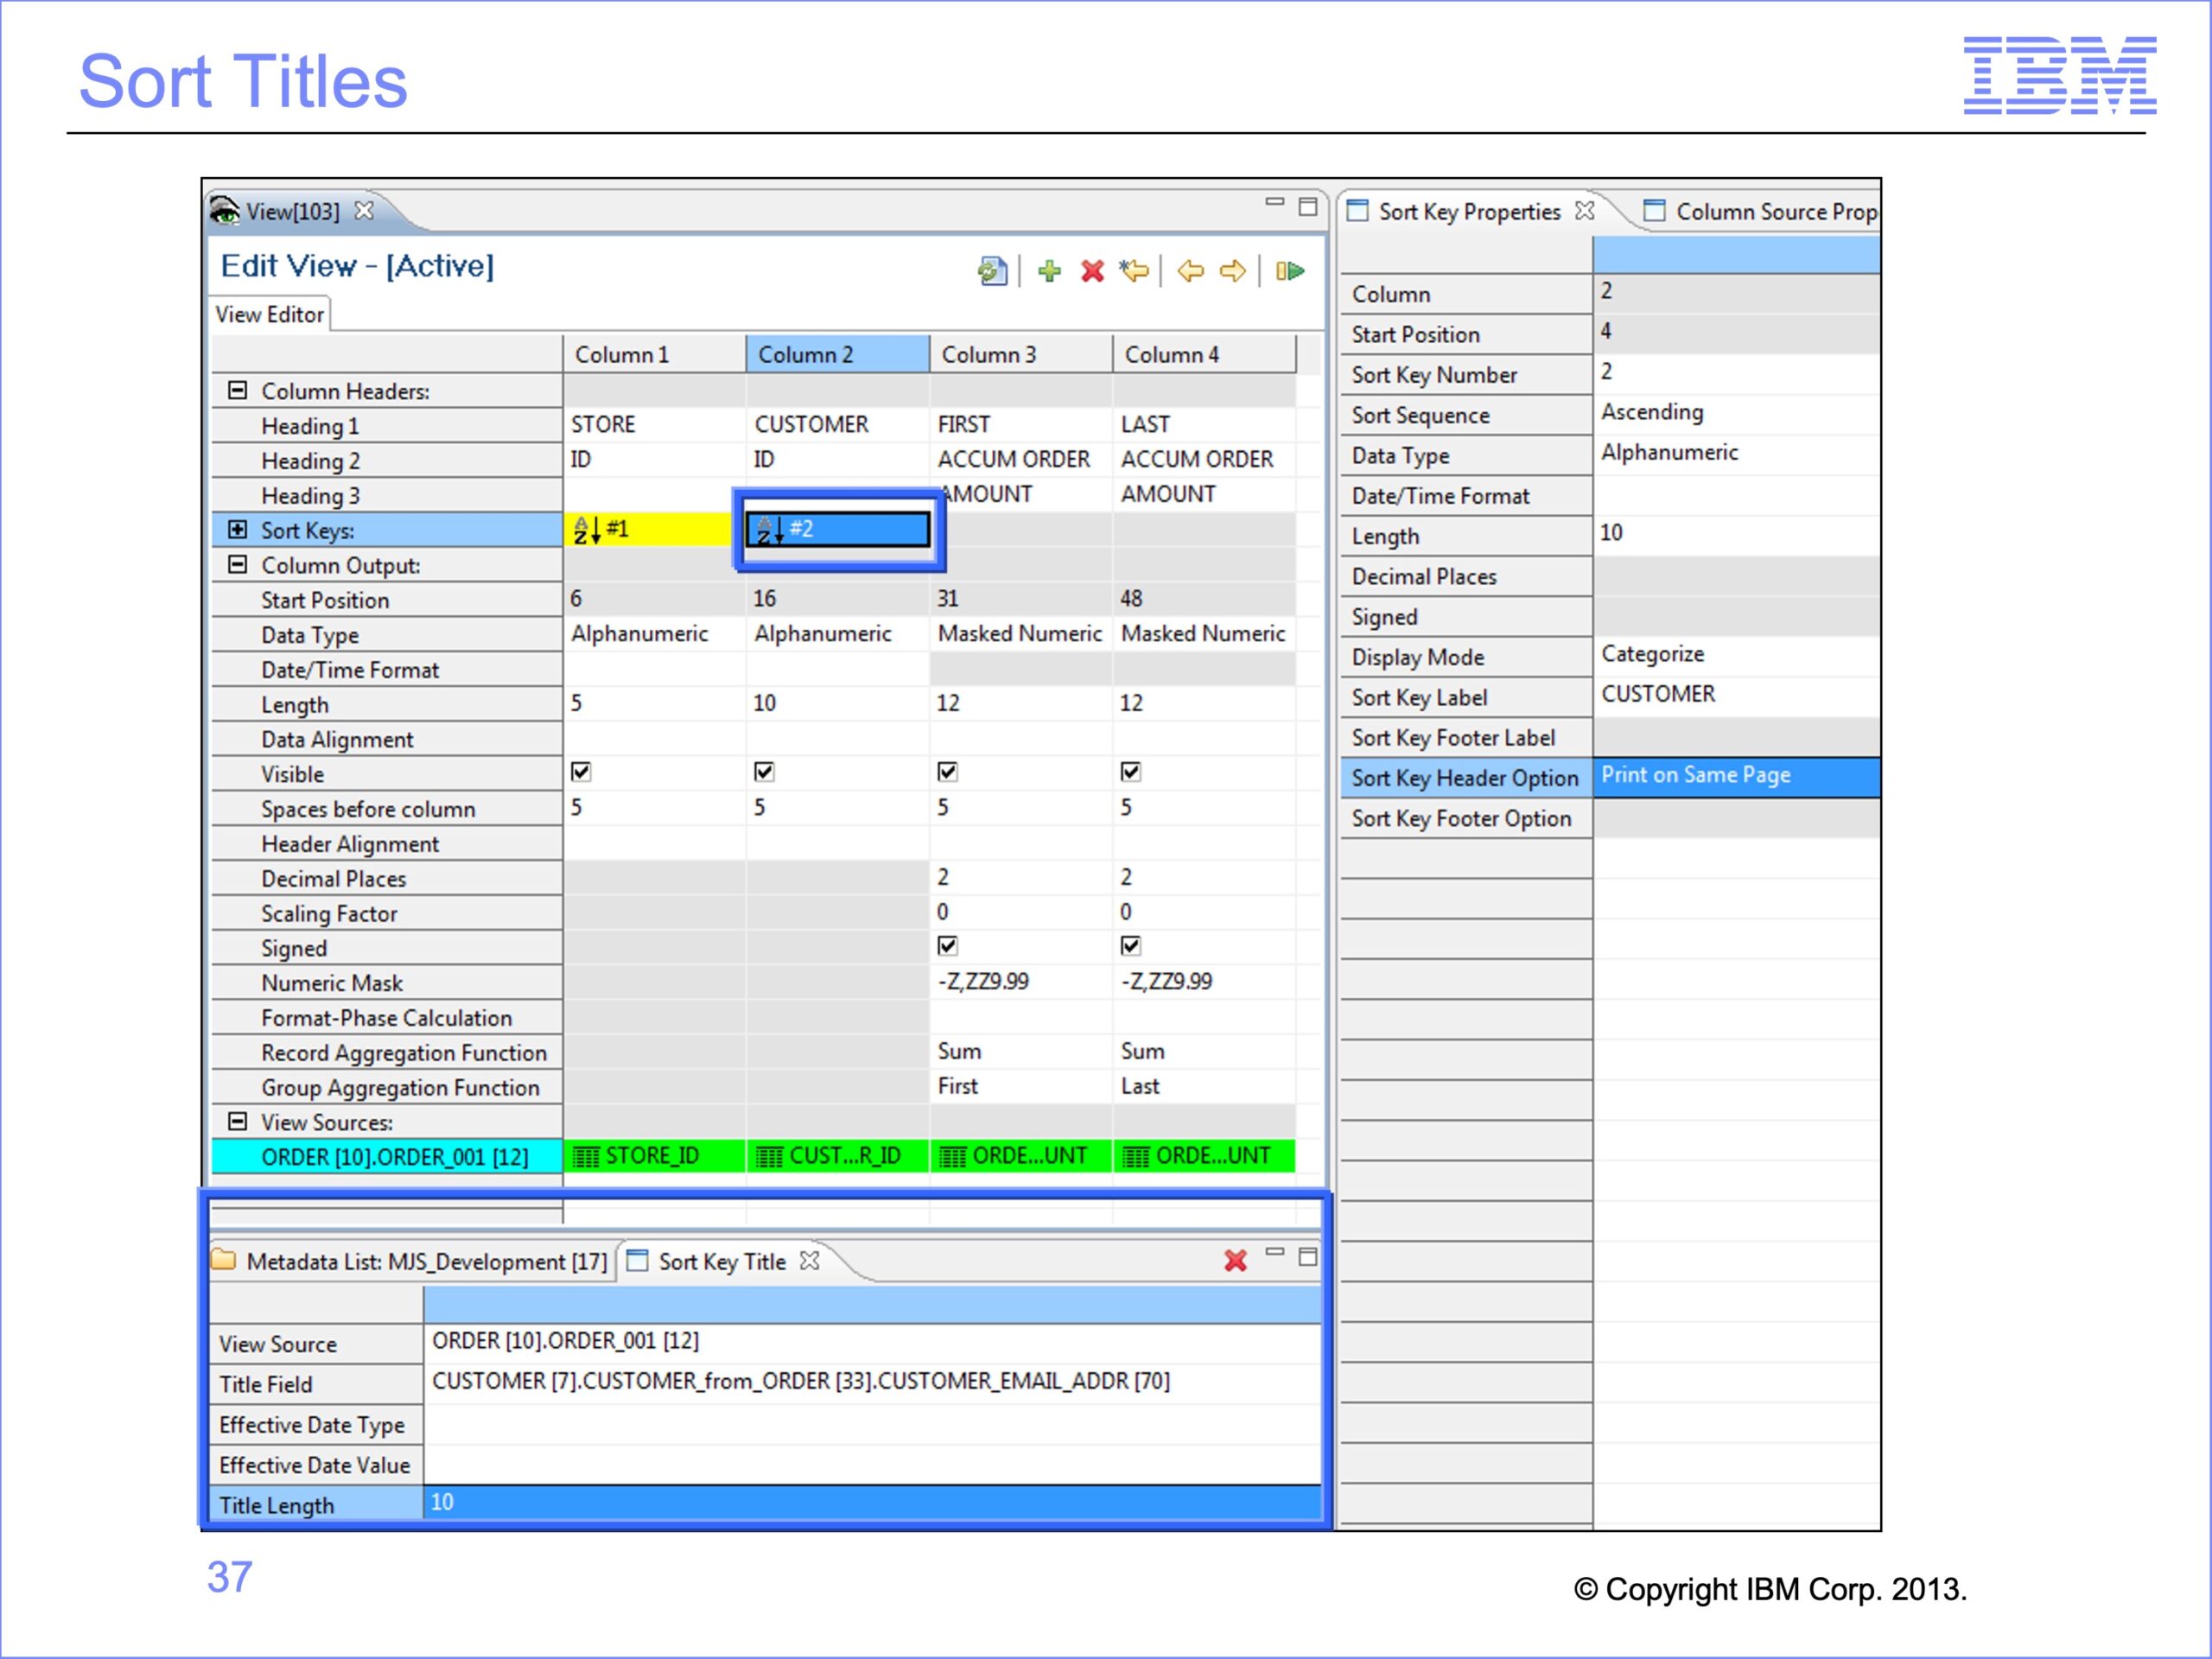Screen dimensions: 2212x1659
Task: Select sort key #2 cell in Column 2
Action: click(838, 529)
